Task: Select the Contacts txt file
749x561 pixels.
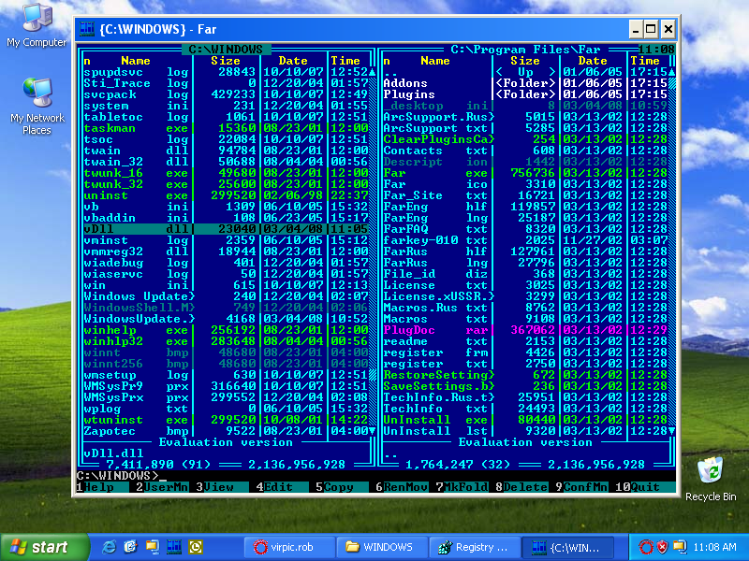Action: point(525,151)
